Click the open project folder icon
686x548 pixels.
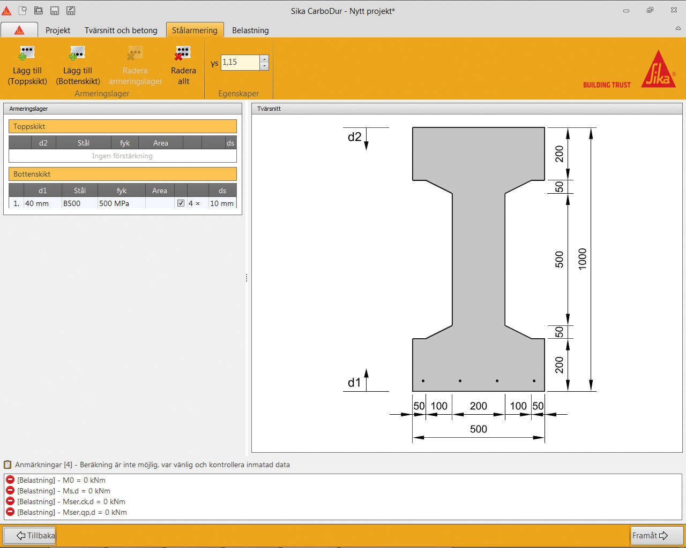coord(39,10)
